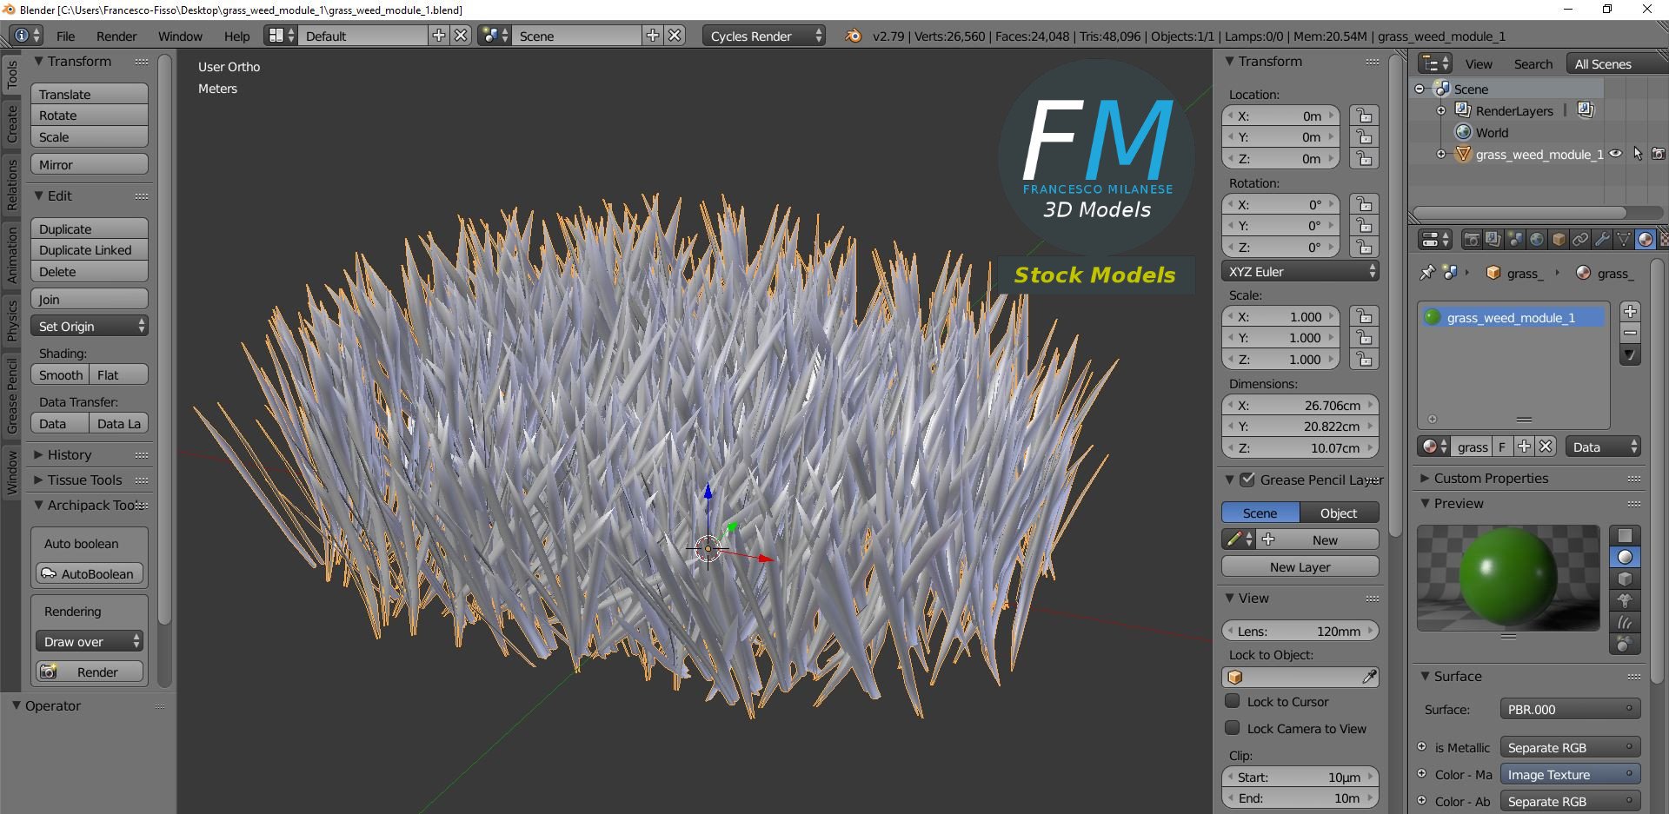Add a new material slot
Screen dimensions: 1669x814
tap(1630, 311)
